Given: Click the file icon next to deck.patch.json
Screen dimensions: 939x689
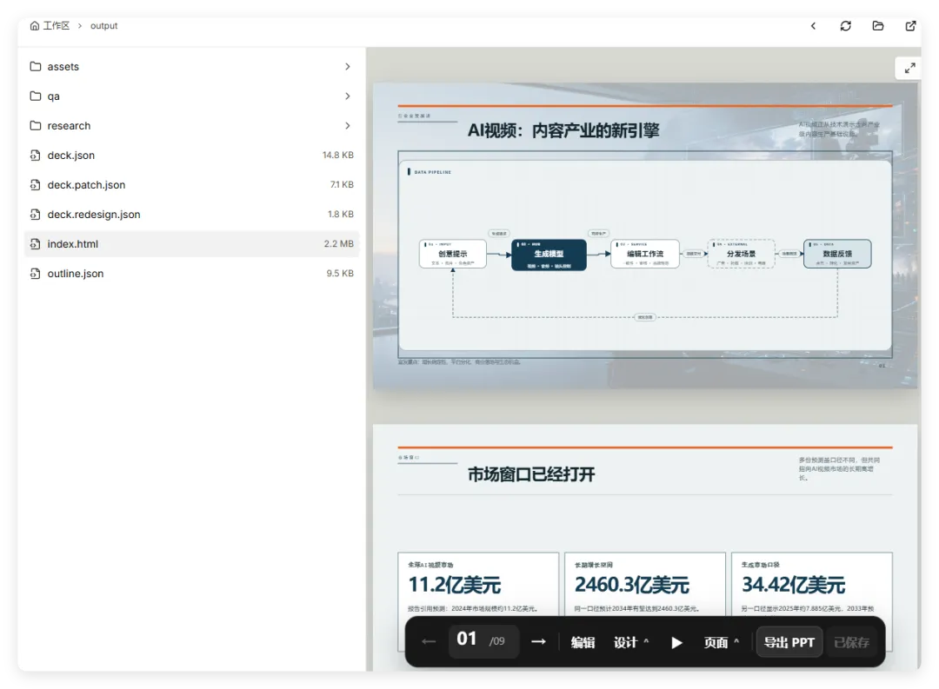Looking at the screenshot, I should pyautogui.click(x=36, y=184).
